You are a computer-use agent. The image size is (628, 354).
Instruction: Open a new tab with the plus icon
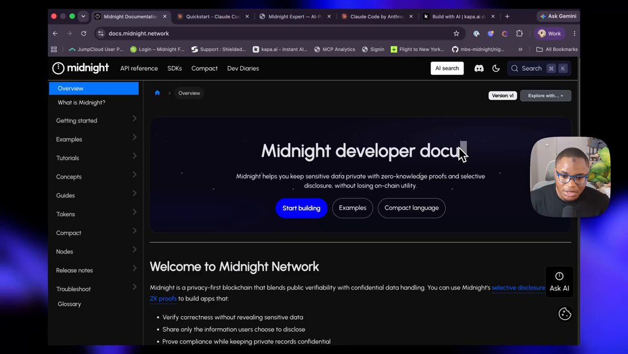tap(507, 16)
